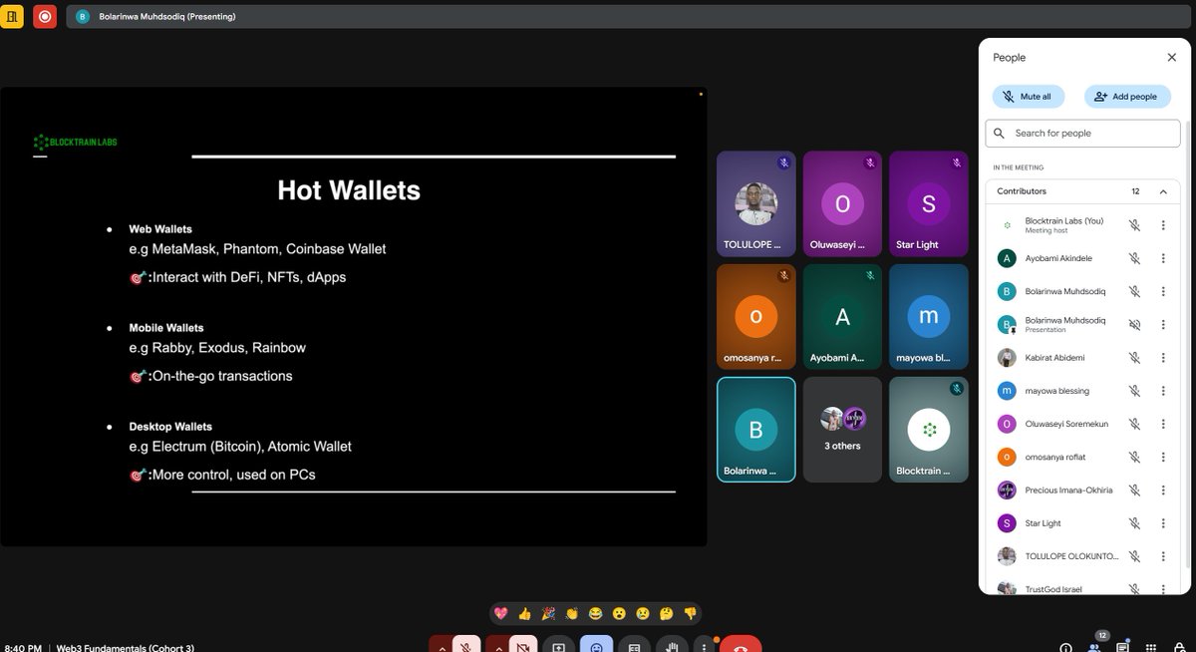Click mic icon on Star Light row
Viewport: 1196px width, 652px height.
(1134, 523)
